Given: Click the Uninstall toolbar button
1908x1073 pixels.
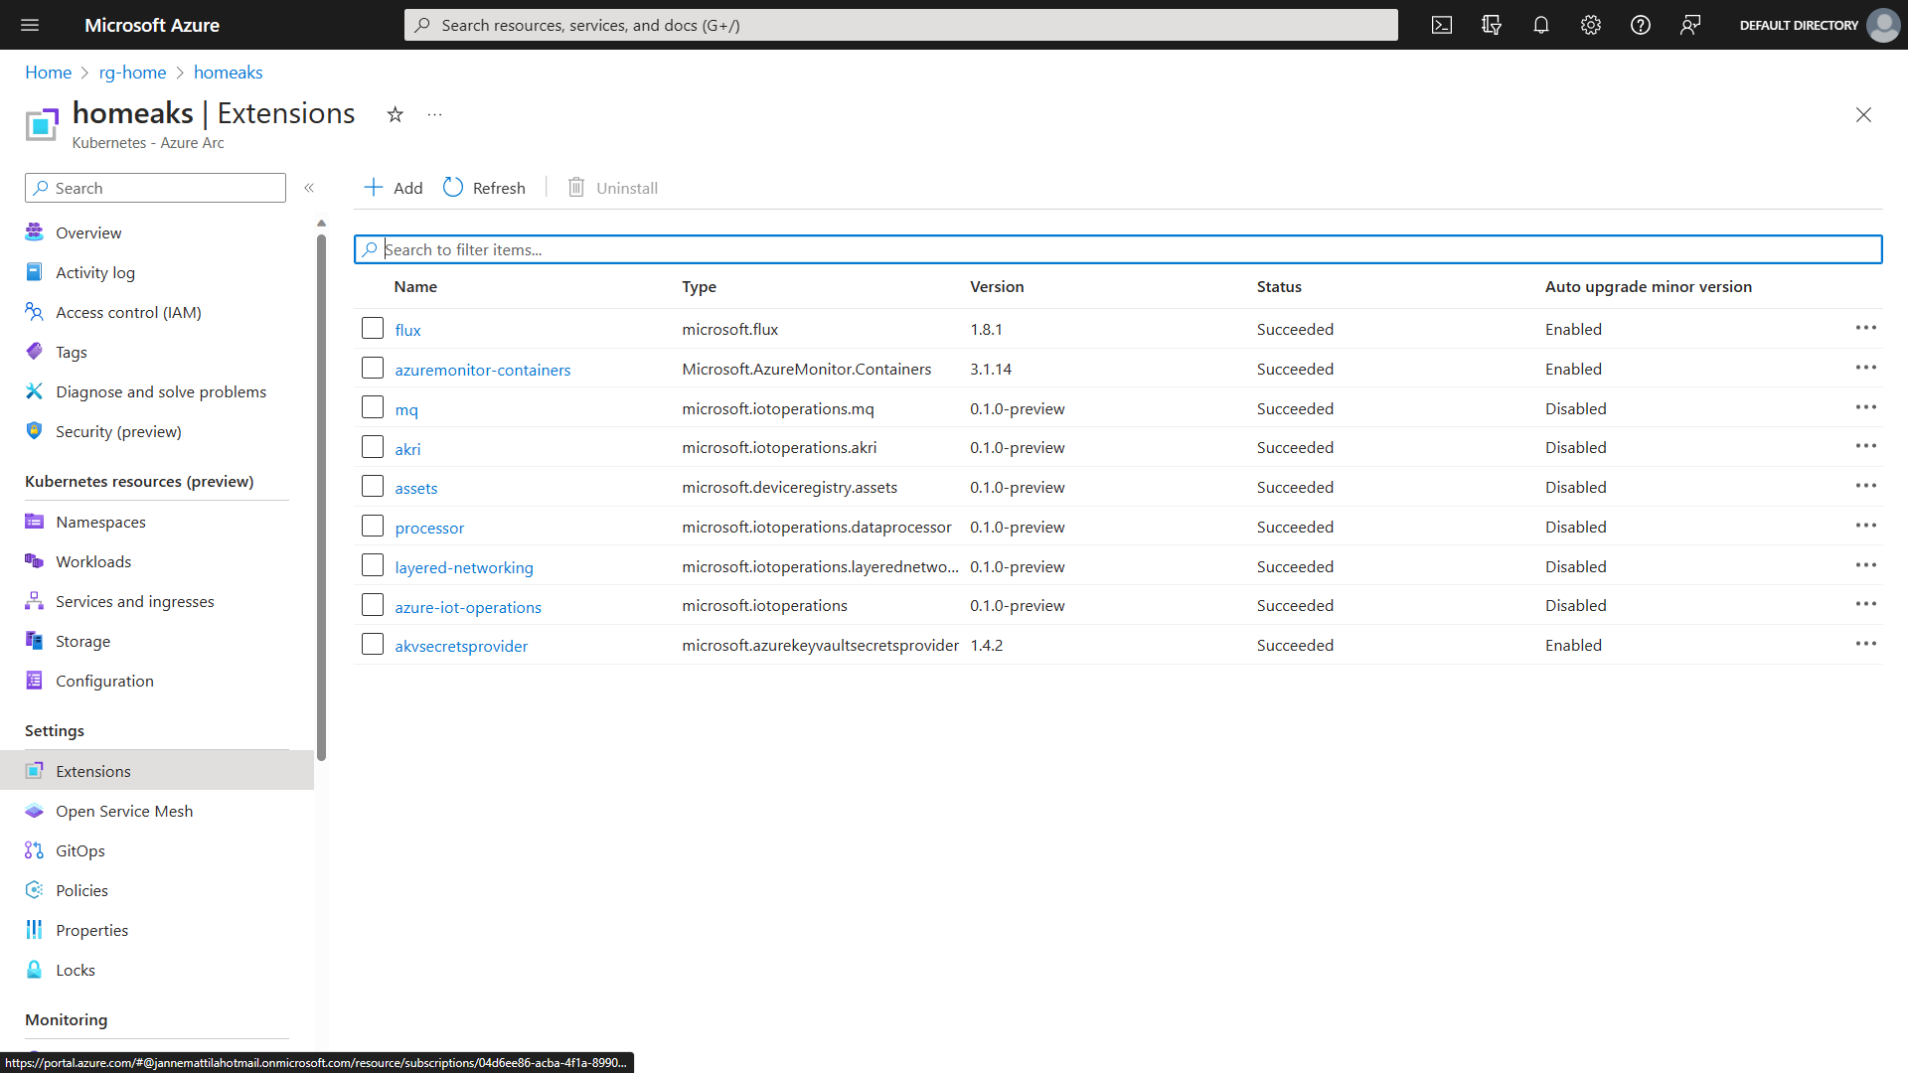Looking at the screenshot, I should (x=612, y=188).
